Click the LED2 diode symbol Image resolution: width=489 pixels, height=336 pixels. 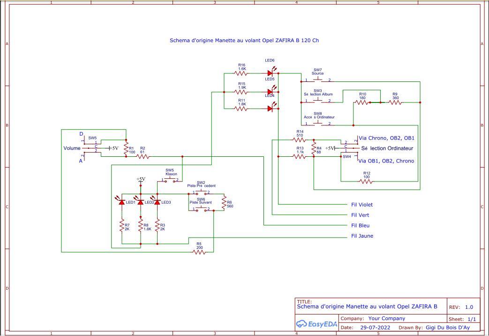point(140,201)
